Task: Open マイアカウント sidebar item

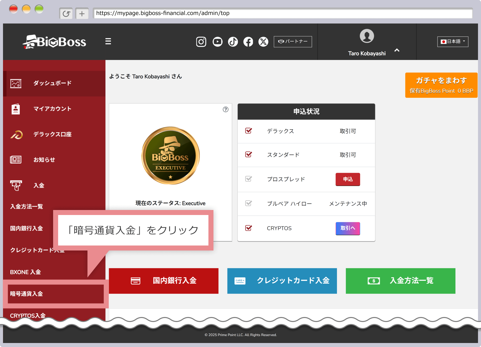Action: 52,109
